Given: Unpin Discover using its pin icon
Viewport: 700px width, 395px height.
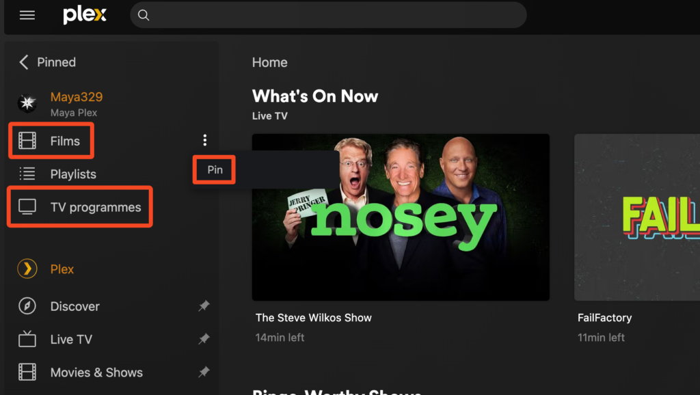Looking at the screenshot, I should click(x=204, y=305).
